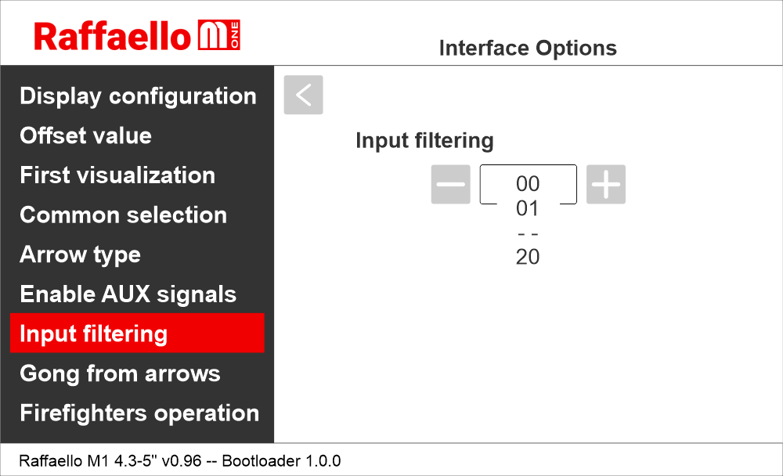Pick value 01 in filtering list
783x476 pixels.
click(528, 209)
